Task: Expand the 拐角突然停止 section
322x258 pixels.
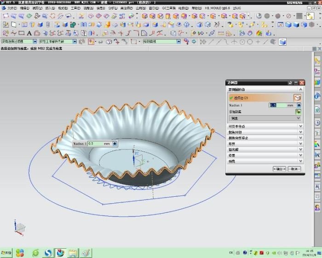Action: pyautogui.click(x=265, y=138)
